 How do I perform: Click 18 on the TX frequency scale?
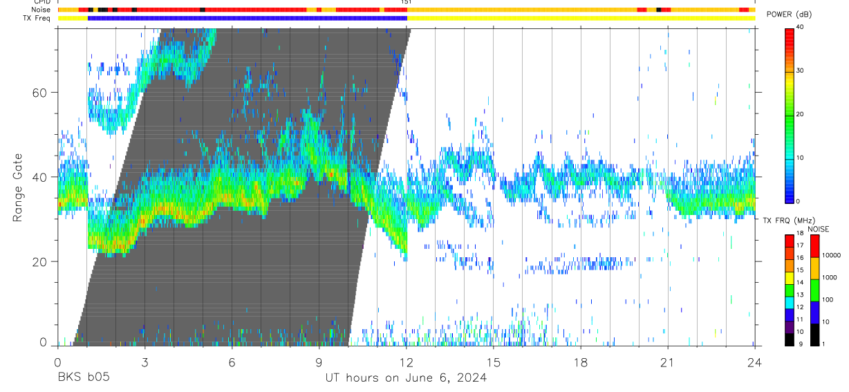pyautogui.click(x=801, y=234)
